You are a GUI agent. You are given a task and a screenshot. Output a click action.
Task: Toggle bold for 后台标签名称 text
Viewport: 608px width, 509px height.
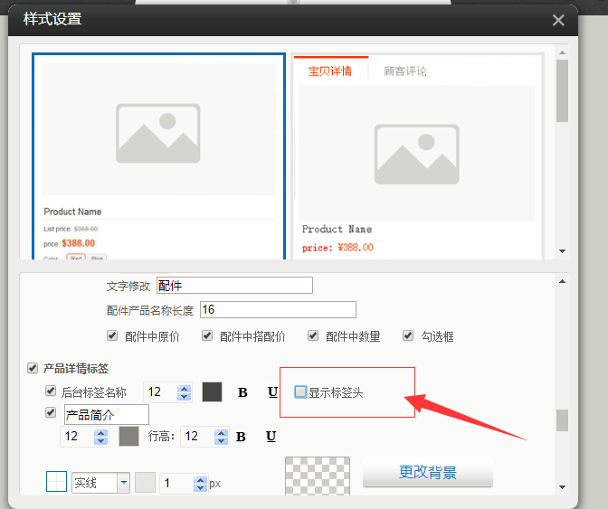[242, 392]
